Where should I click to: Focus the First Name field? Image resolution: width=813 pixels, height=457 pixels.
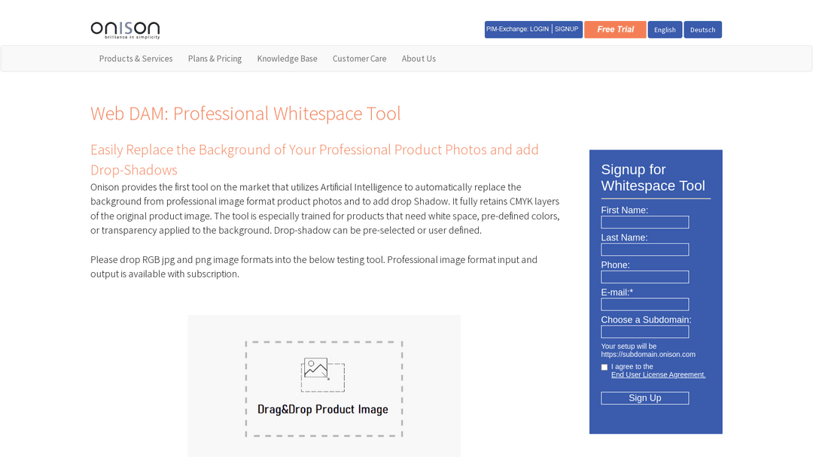pos(645,222)
